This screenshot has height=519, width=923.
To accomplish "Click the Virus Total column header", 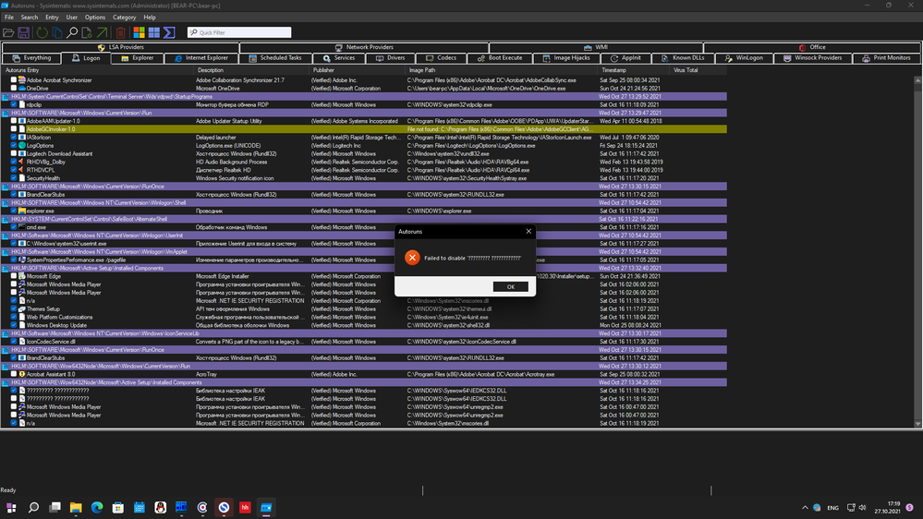I will click(698, 70).
